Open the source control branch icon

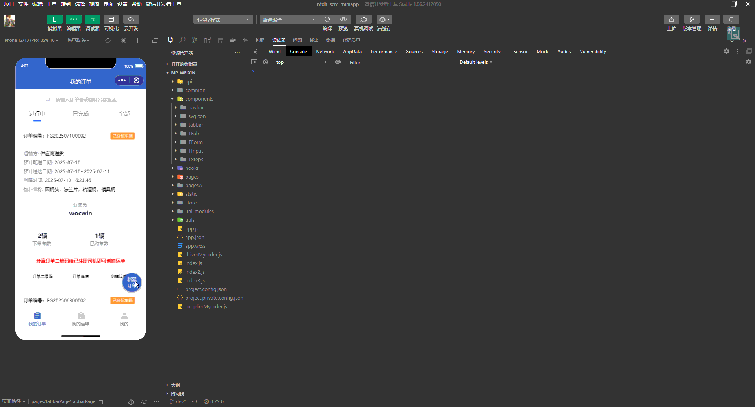point(195,40)
